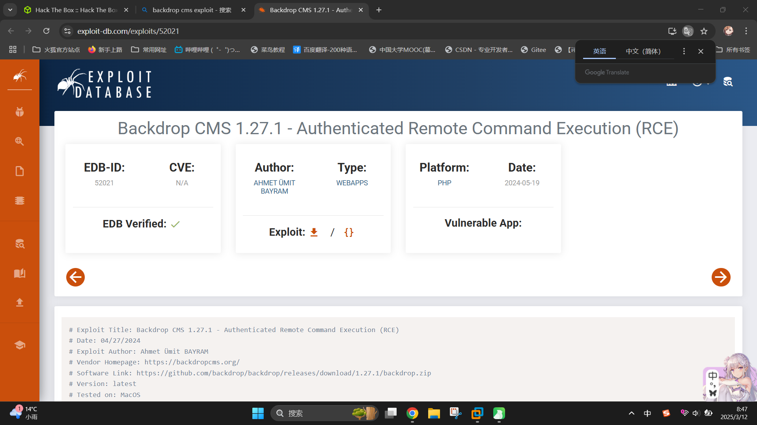
Task: Go to previous exploit with left arrow
Action: (x=75, y=277)
